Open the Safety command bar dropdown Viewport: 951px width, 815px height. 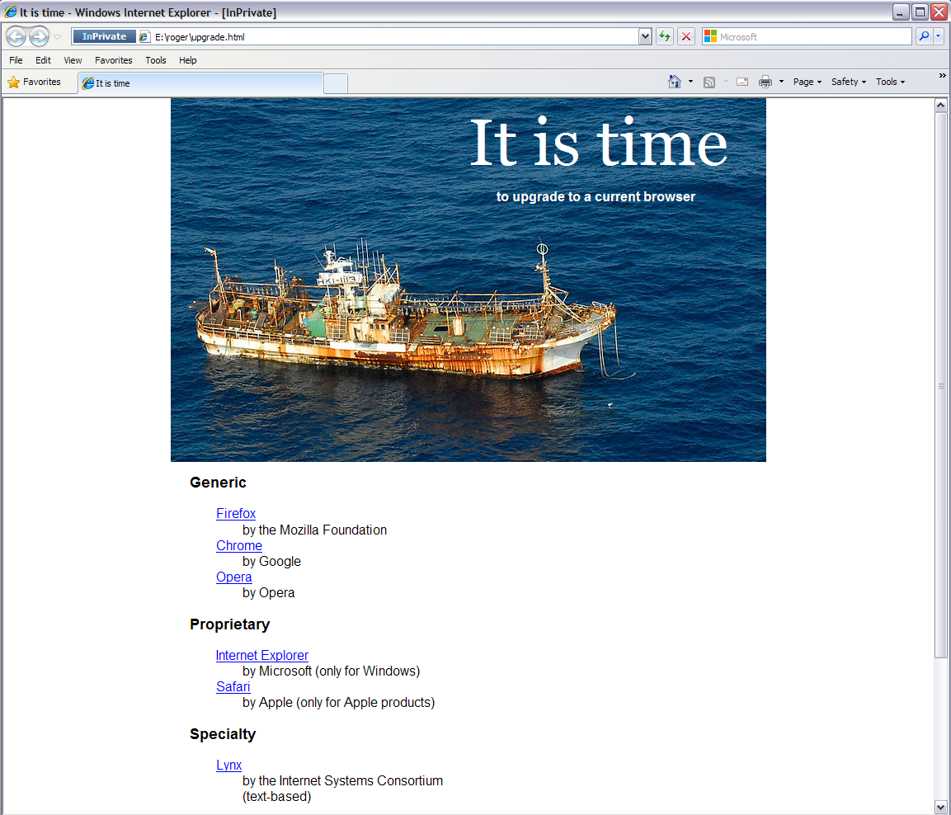coord(848,82)
